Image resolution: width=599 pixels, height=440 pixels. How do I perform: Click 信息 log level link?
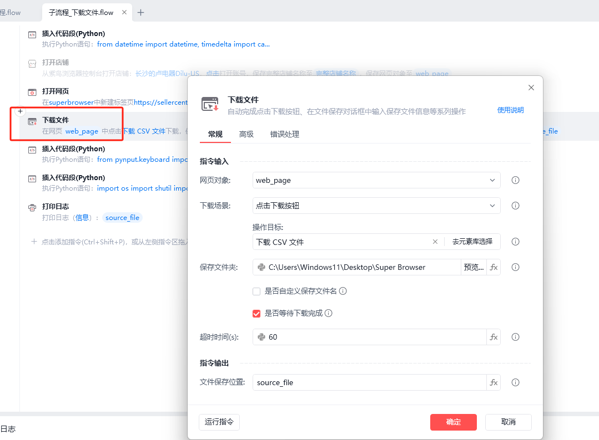tap(82, 218)
